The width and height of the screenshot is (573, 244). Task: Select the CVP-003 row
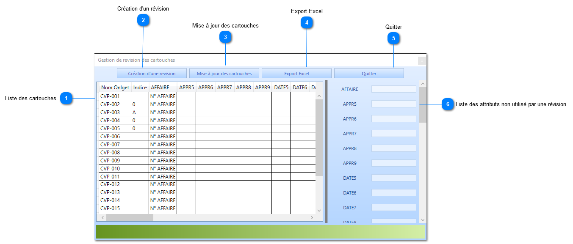[208, 112]
